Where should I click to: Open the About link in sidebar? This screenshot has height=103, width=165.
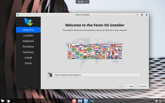tap(28, 87)
